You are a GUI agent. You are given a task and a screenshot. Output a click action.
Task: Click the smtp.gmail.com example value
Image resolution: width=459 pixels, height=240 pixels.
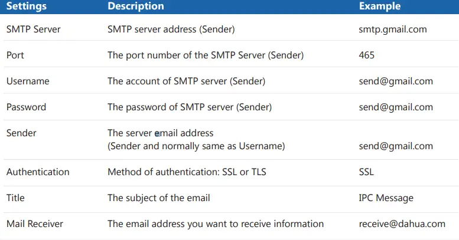[393, 29]
